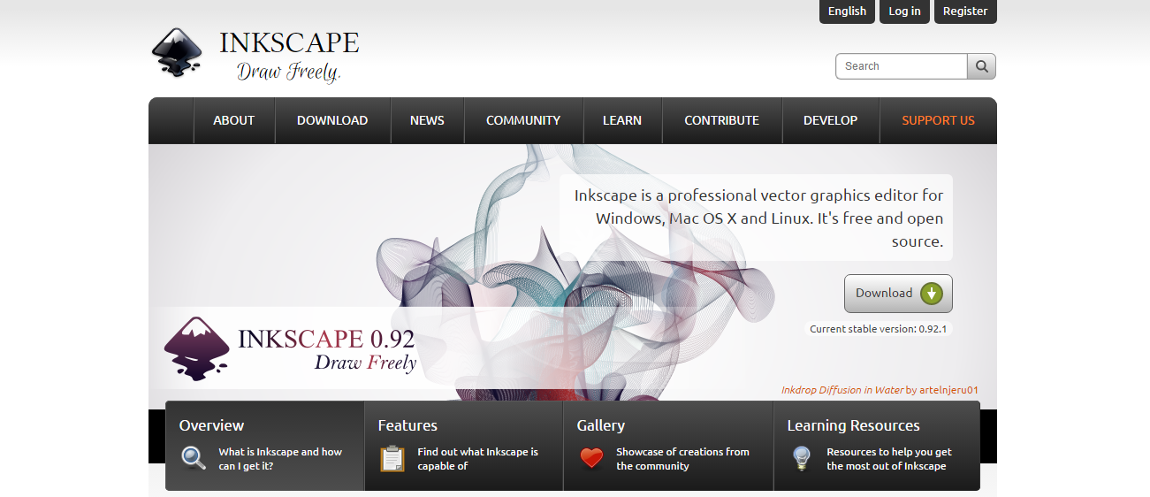This screenshot has width=1150, height=497.
Task: Click the magnifying glass Overview icon
Action: pyautogui.click(x=194, y=458)
